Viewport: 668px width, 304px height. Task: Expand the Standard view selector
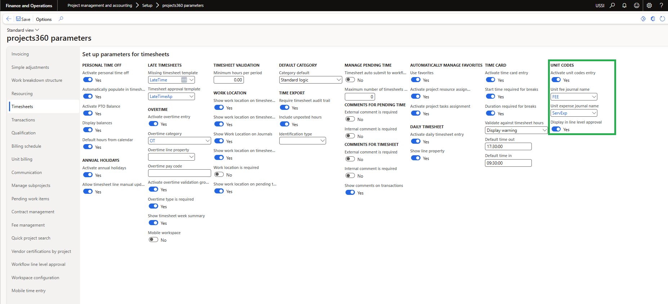click(23, 30)
